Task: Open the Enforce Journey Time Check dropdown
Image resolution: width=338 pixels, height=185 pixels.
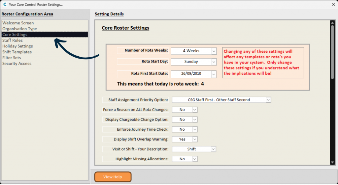Action: click(195, 130)
